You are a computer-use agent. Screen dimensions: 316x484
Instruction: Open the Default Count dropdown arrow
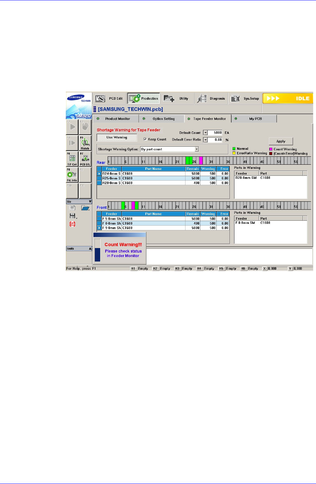(205, 133)
